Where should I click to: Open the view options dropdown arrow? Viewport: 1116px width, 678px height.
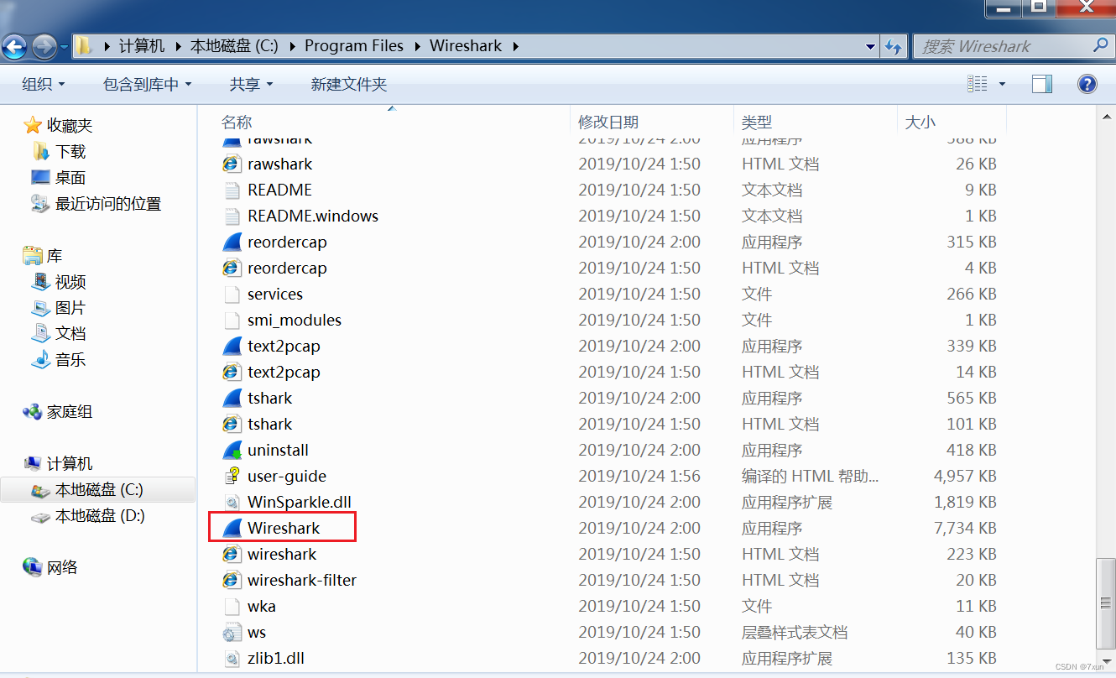pos(1002,84)
